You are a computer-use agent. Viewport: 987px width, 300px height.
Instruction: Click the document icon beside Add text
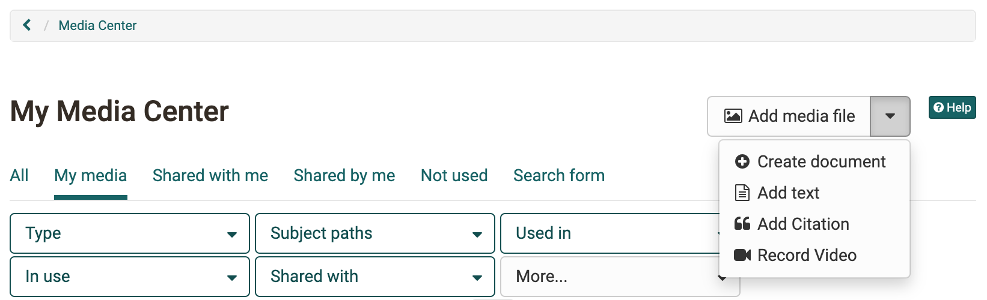tap(742, 193)
